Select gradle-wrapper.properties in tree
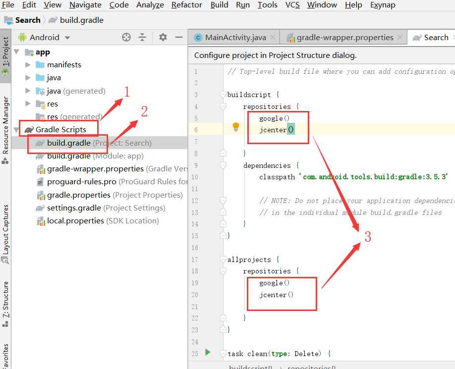The width and height of the screenshot is (455, 369). (113, 169)
